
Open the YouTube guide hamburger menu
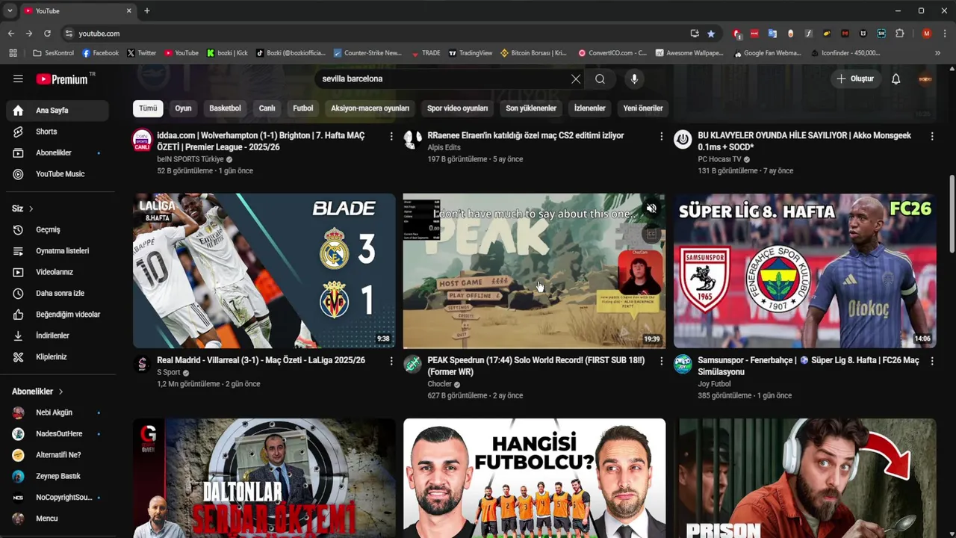click(18, 78)
